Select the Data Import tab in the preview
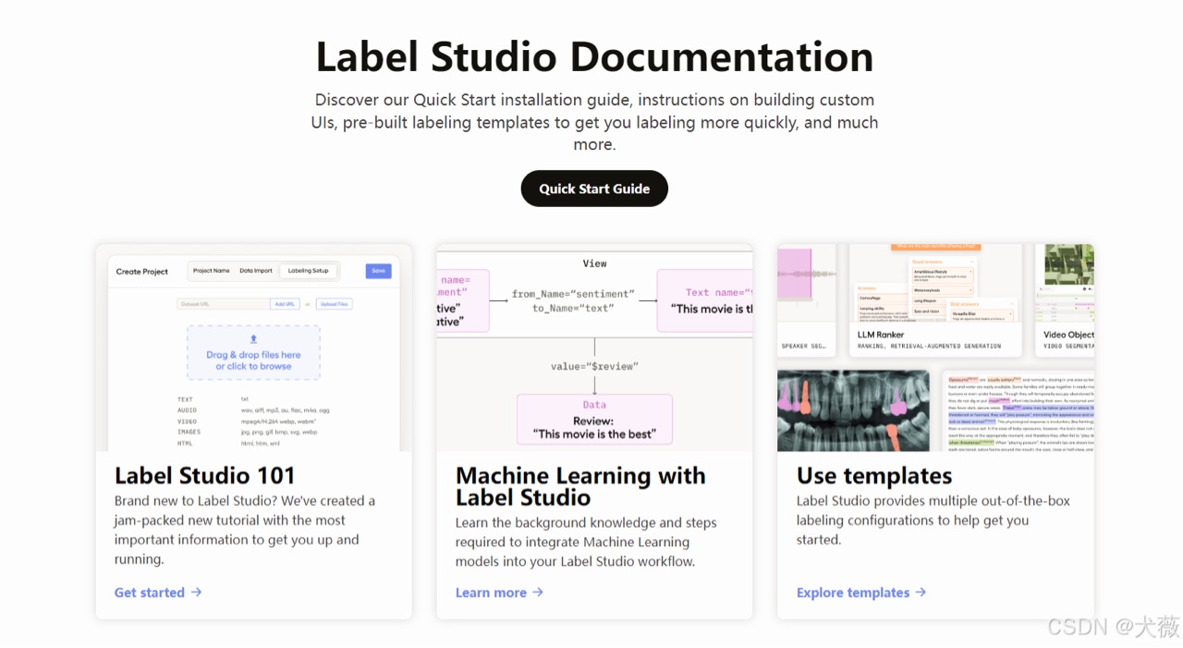This screenshot has width=1183, height=648. tap(256, 271)
